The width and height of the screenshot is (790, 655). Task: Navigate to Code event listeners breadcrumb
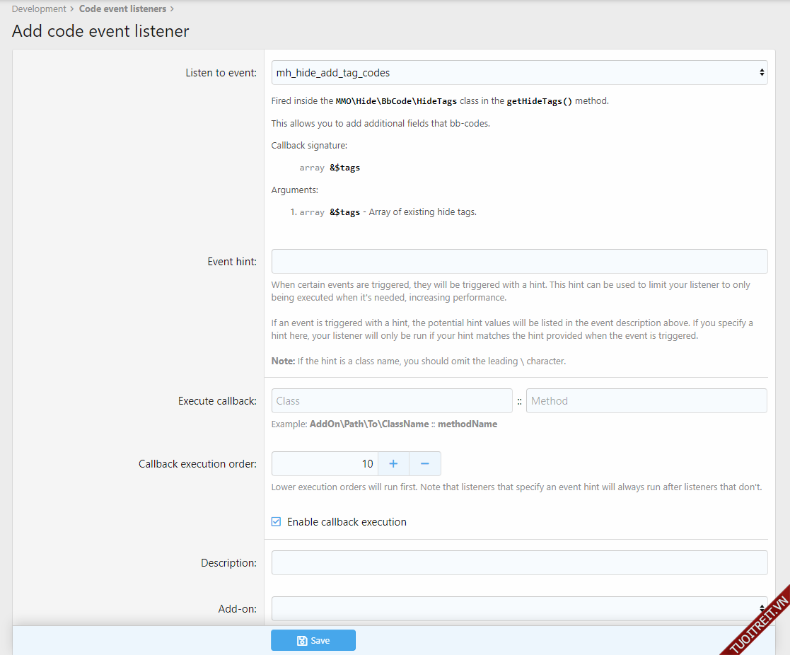pyautogui.click(x=122, y=9)
